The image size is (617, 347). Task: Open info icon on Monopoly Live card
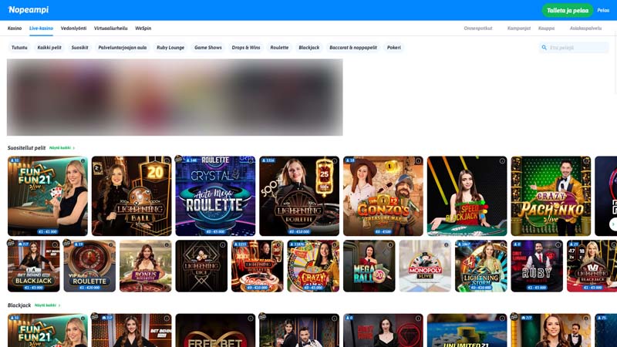[447, 244]
